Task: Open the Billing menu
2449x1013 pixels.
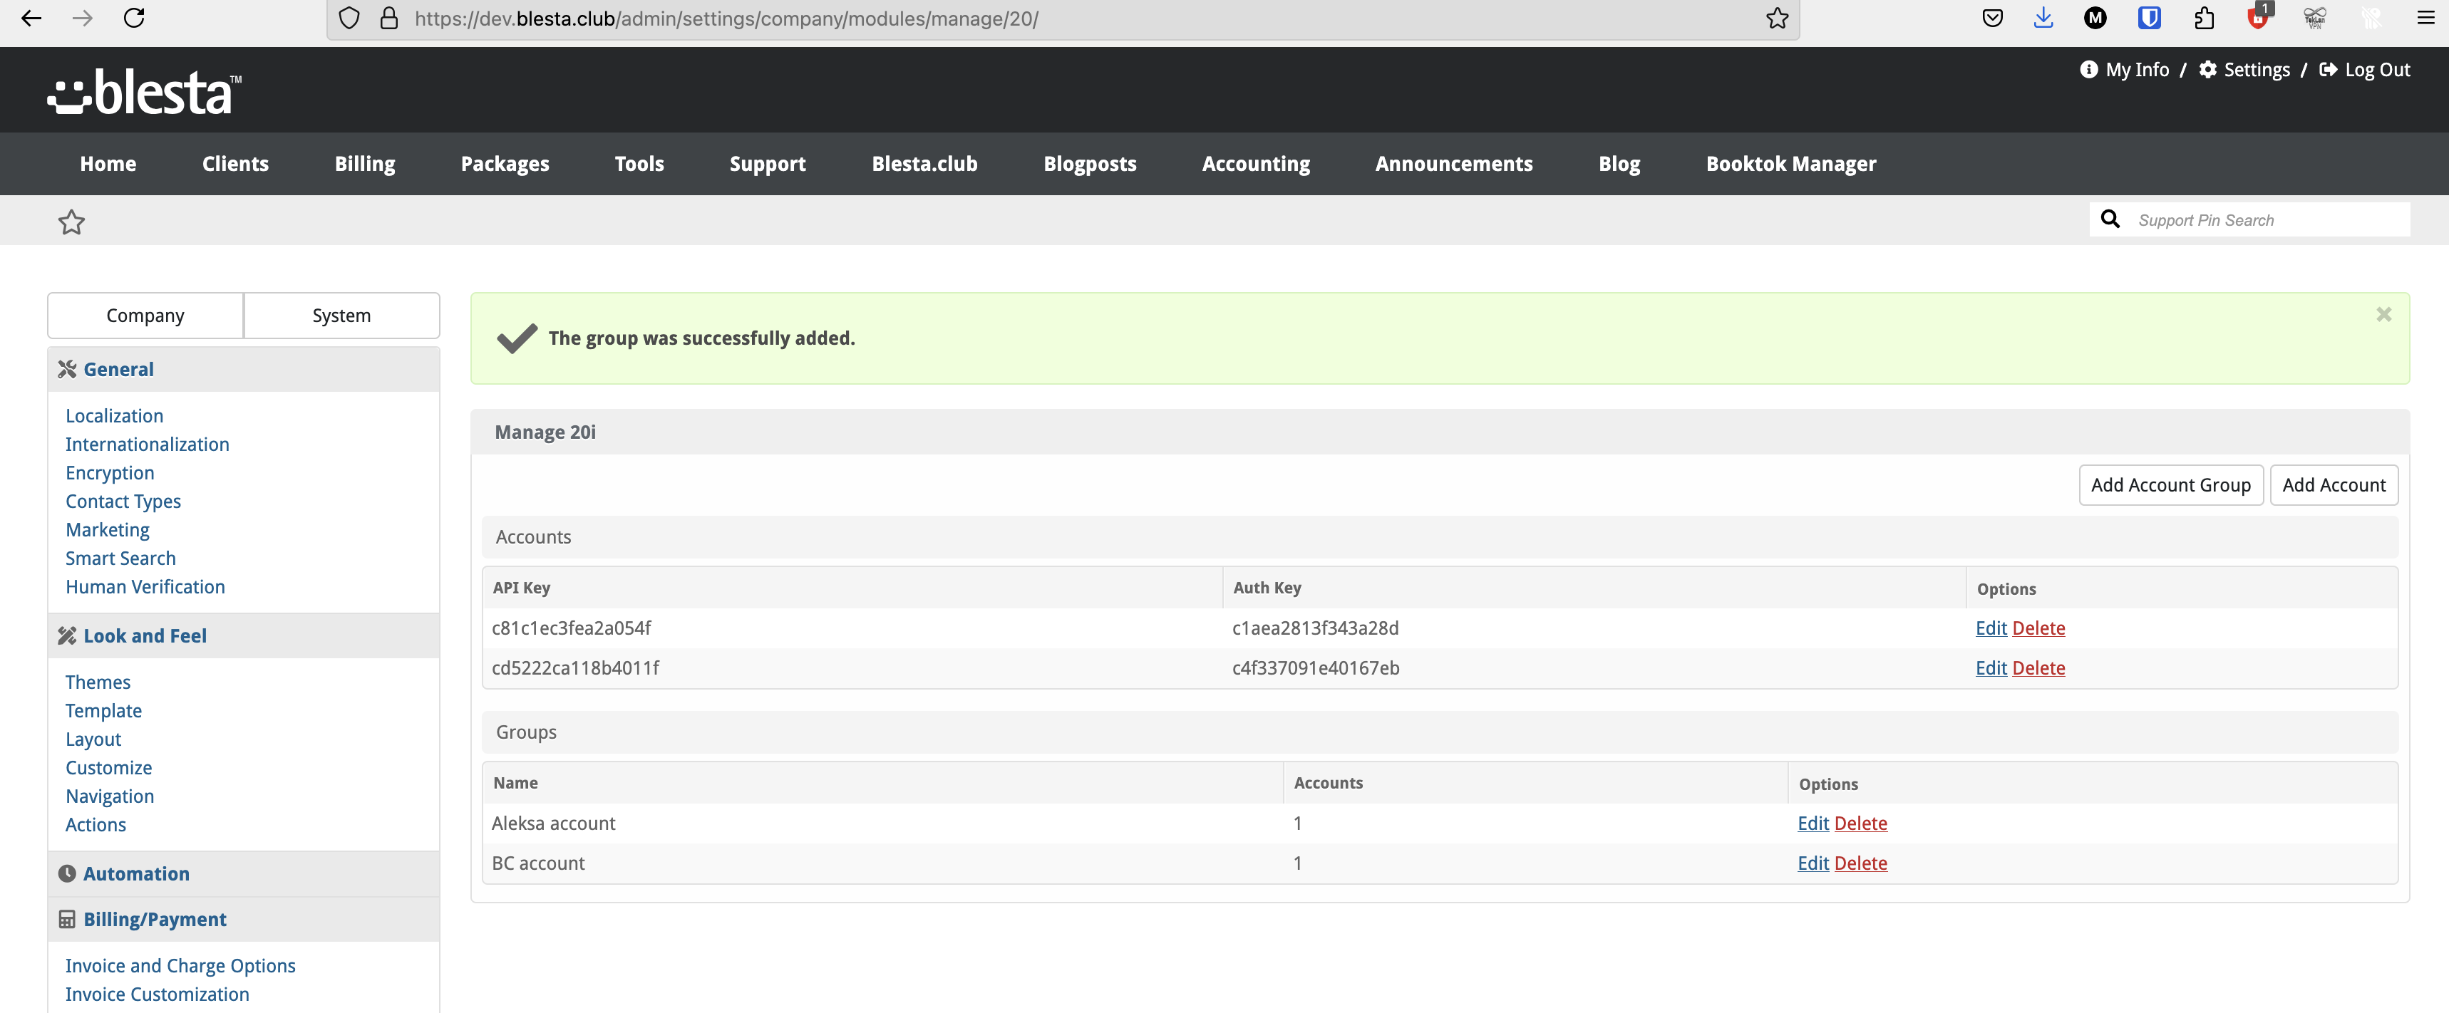Action: click(365, 163)
